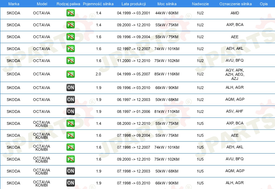Select the ASV, AHF engine code cell
275x189 pixels.
(x=235, y=111)
